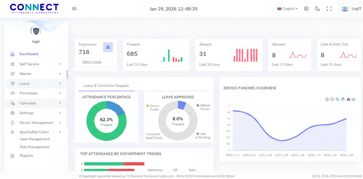This screenshot has height=179, width=363.
Task: Toggle the Device Punch legend item
Action: click(x=153, y=108)
